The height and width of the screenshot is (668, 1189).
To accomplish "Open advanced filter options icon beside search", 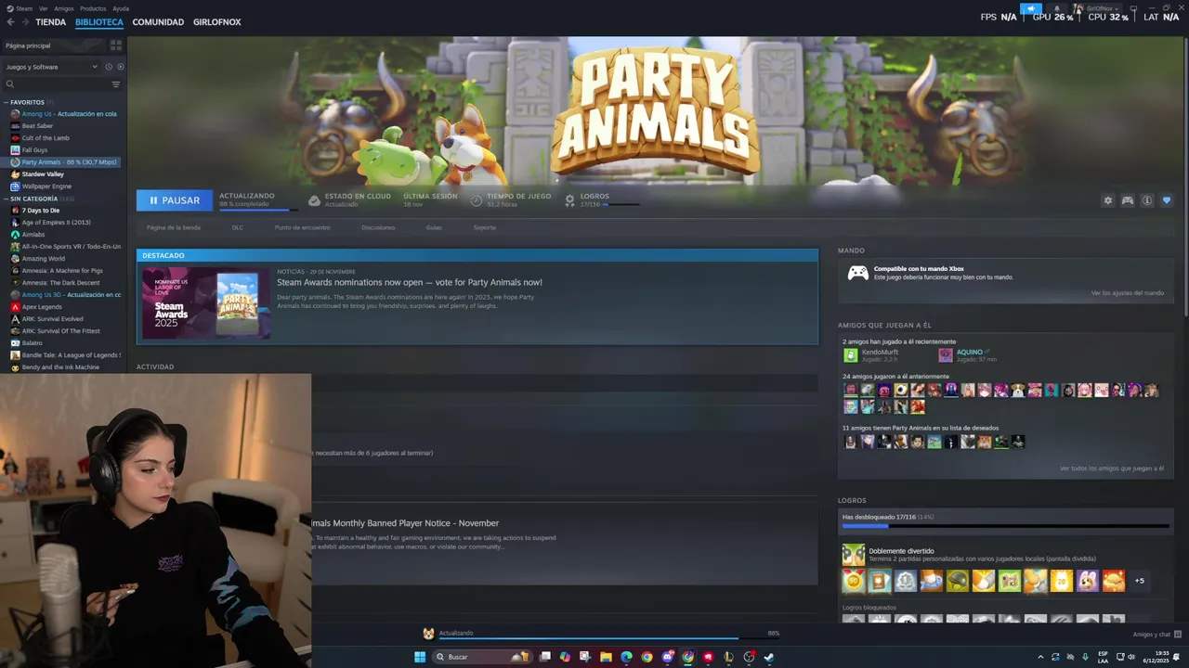I will 116,84.
